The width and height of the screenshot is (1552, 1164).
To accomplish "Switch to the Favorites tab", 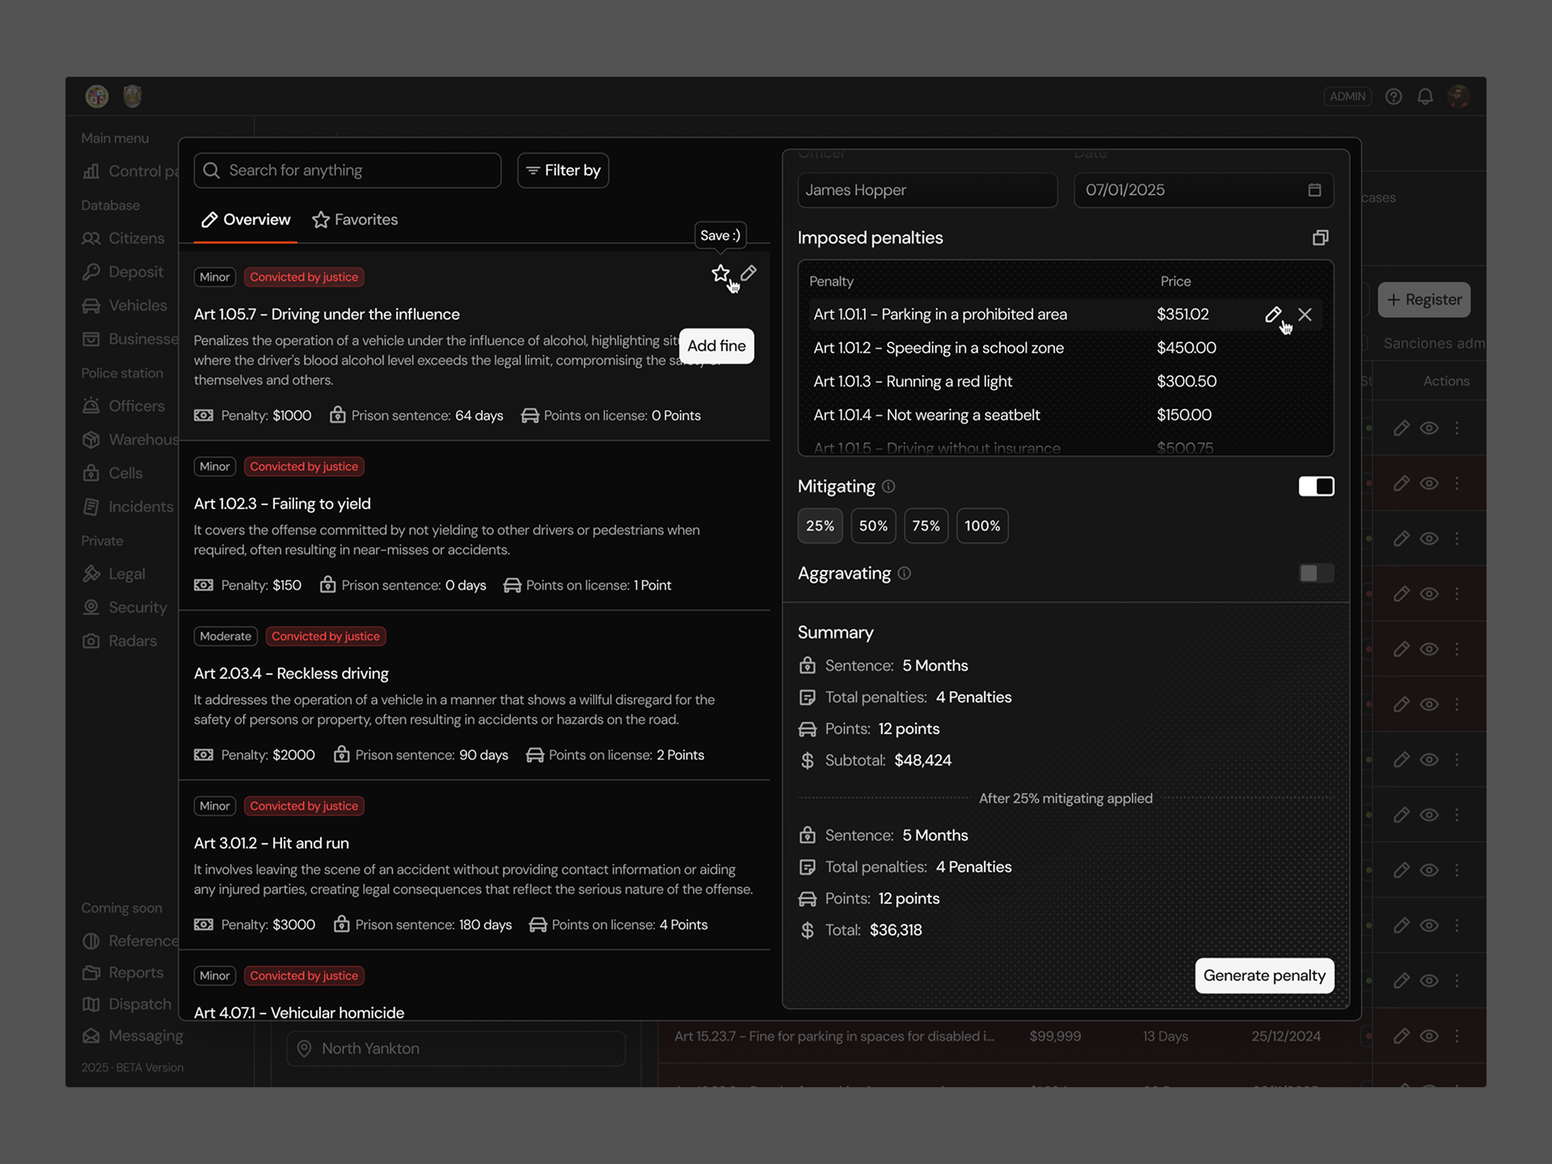I will (x=355, y=220).
